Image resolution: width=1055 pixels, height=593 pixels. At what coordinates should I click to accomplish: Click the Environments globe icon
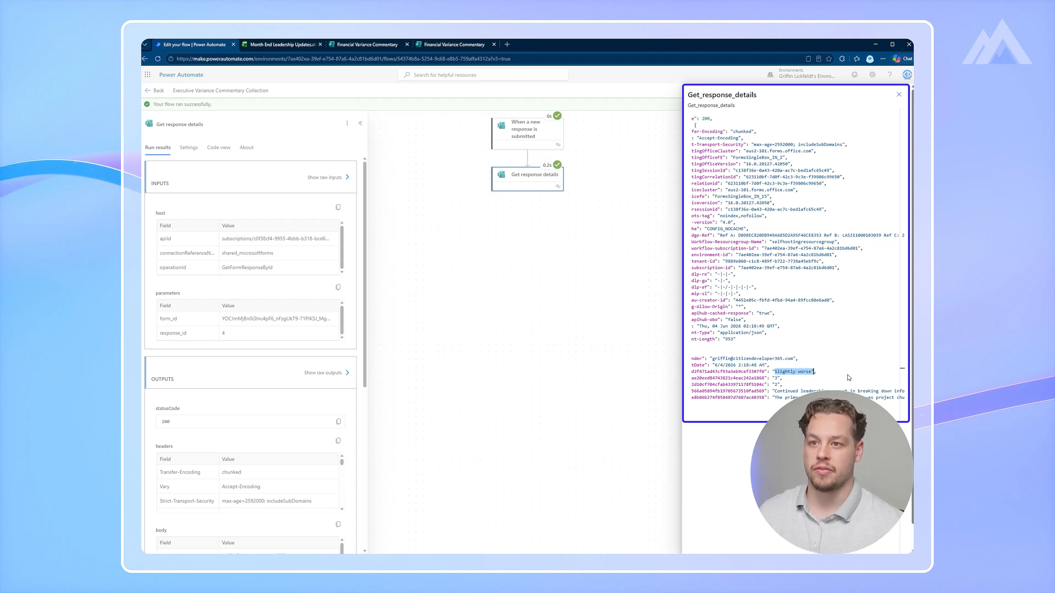(x=770, y=75)
